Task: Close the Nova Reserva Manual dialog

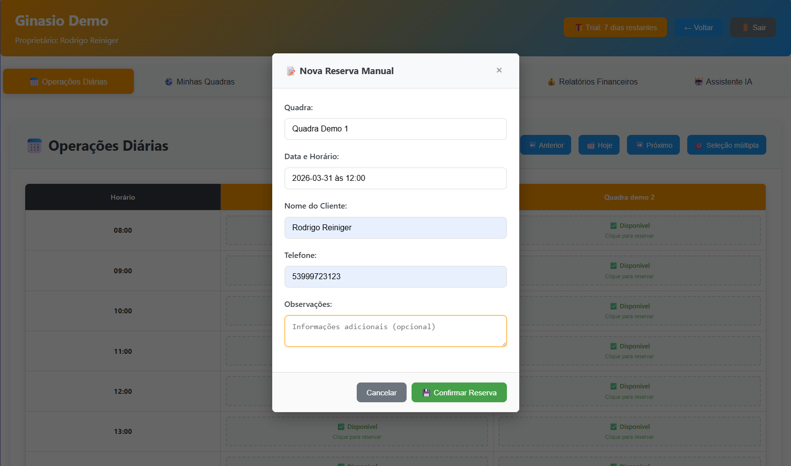Action: pos(499,70)
